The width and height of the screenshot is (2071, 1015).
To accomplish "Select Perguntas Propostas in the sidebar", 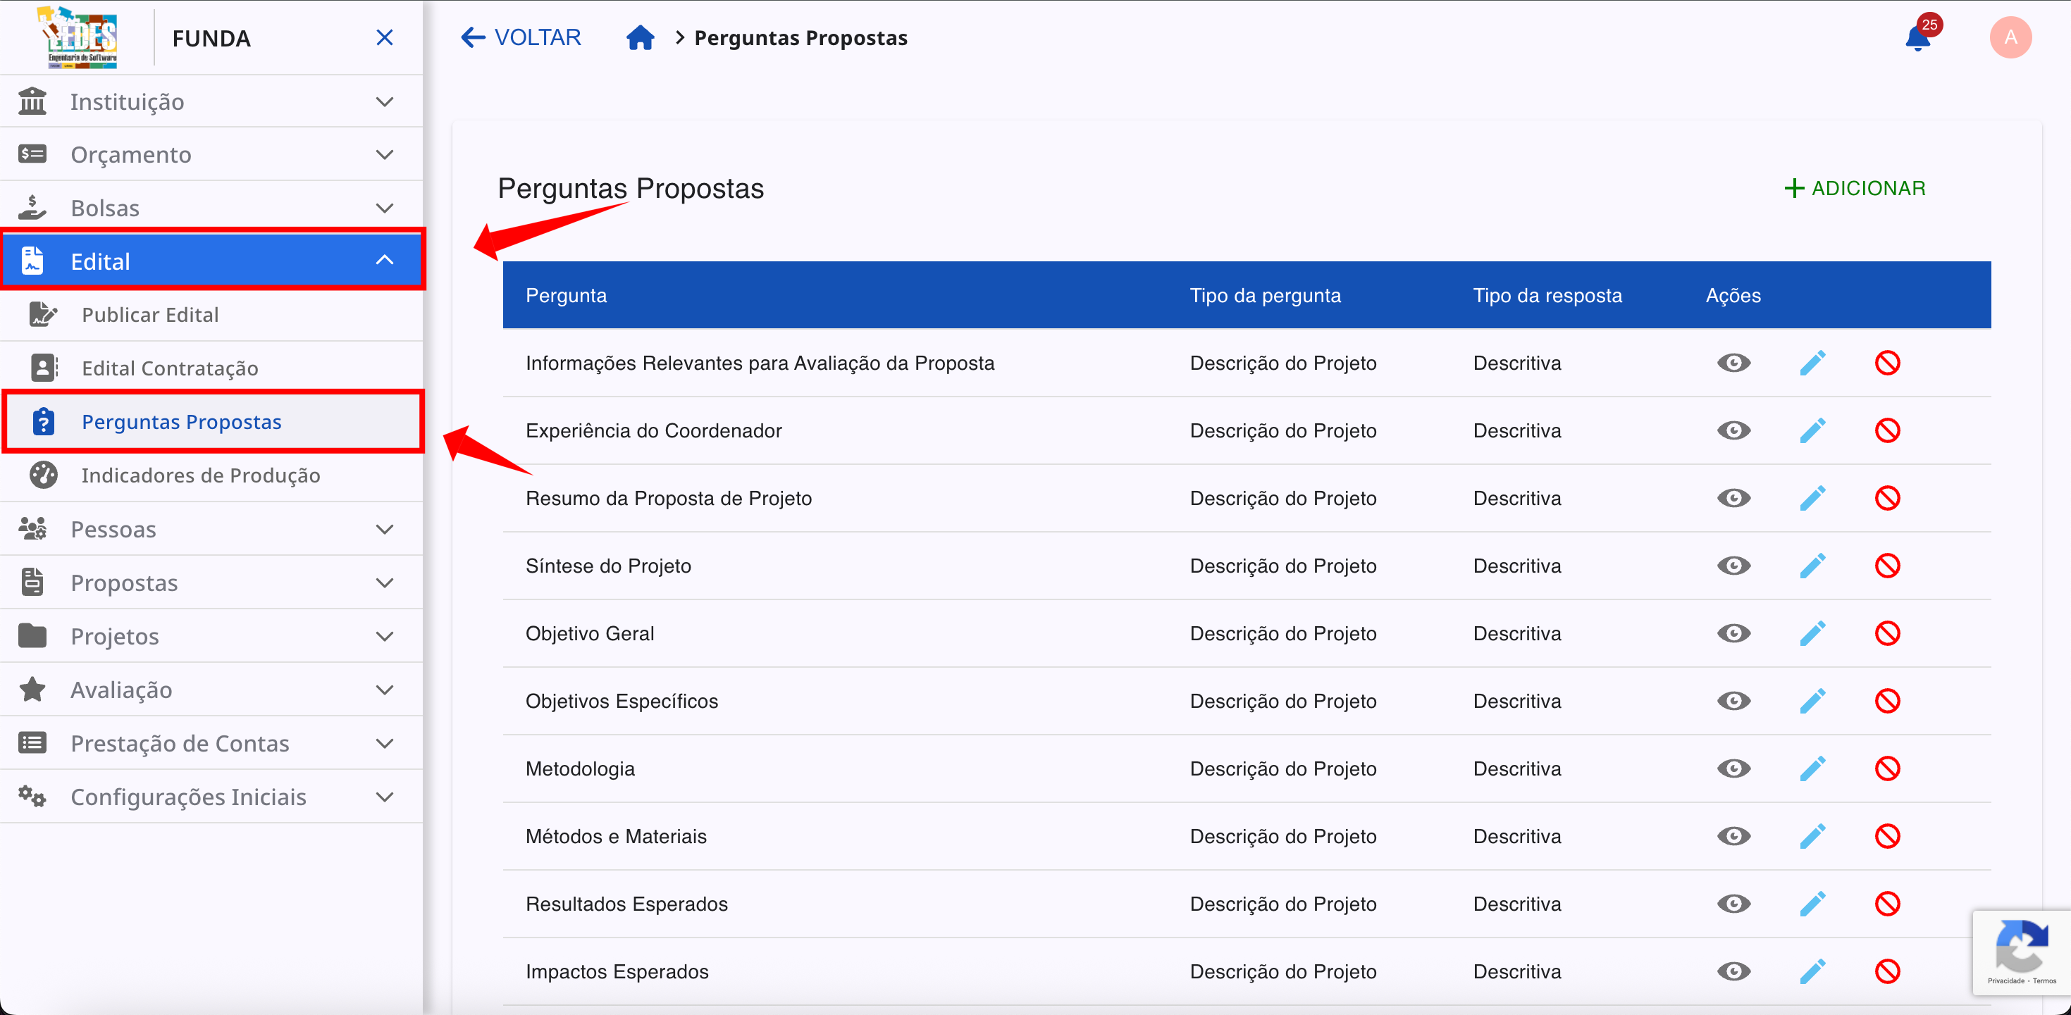I will (x=182, y=421).
